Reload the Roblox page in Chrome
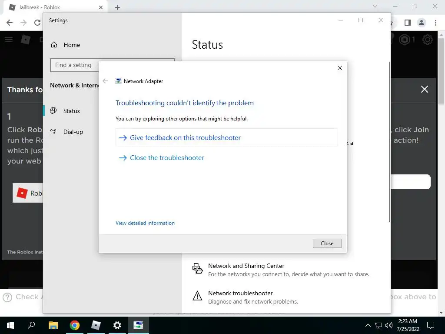The image size is (445, 334). [x=37, y=23]
